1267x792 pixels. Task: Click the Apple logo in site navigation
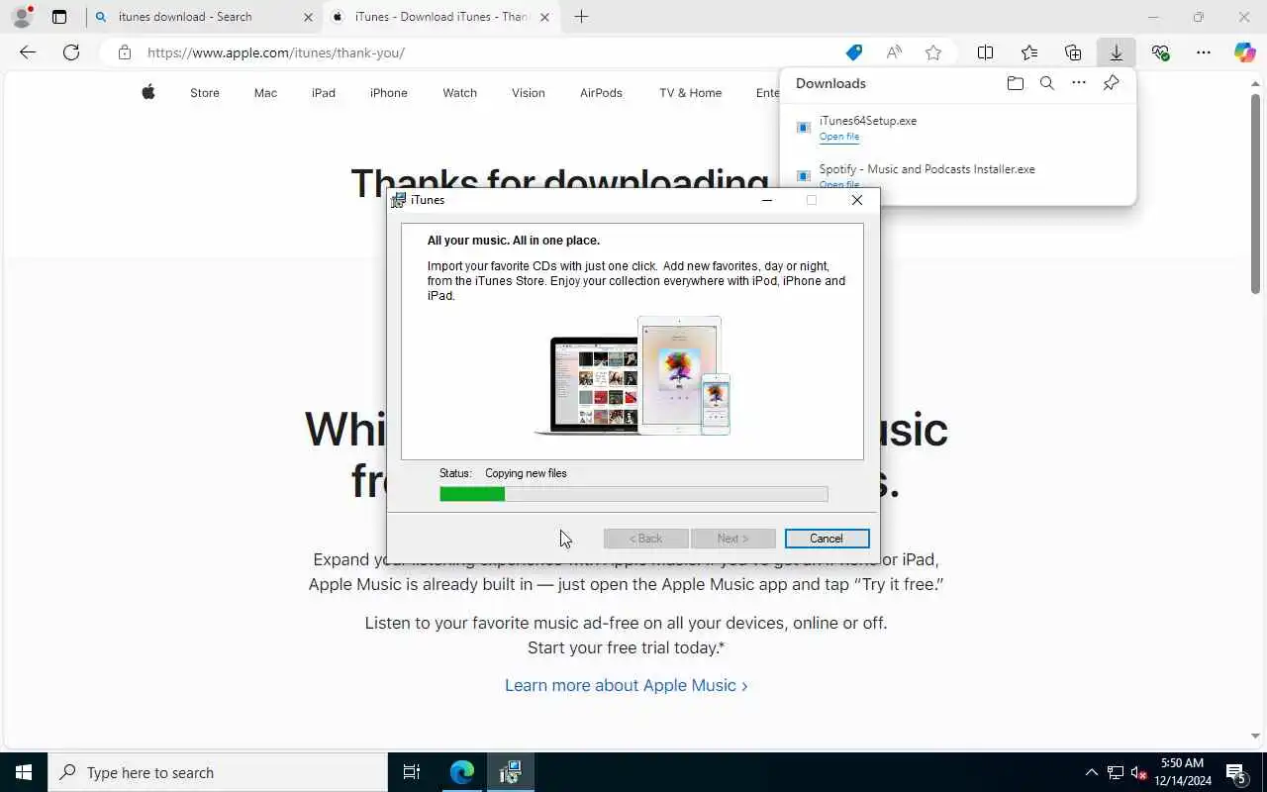(148, 92)
